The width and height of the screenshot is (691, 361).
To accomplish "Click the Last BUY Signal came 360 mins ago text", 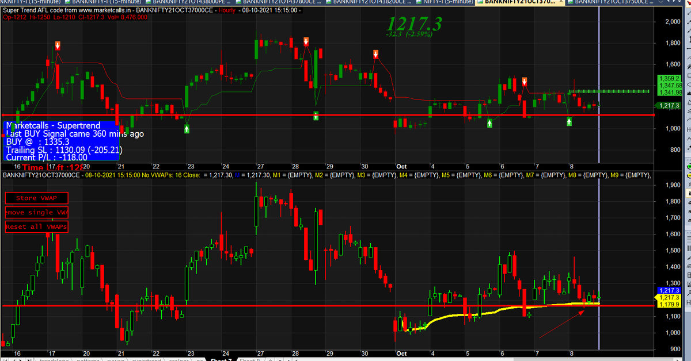I will coord(74,133).
